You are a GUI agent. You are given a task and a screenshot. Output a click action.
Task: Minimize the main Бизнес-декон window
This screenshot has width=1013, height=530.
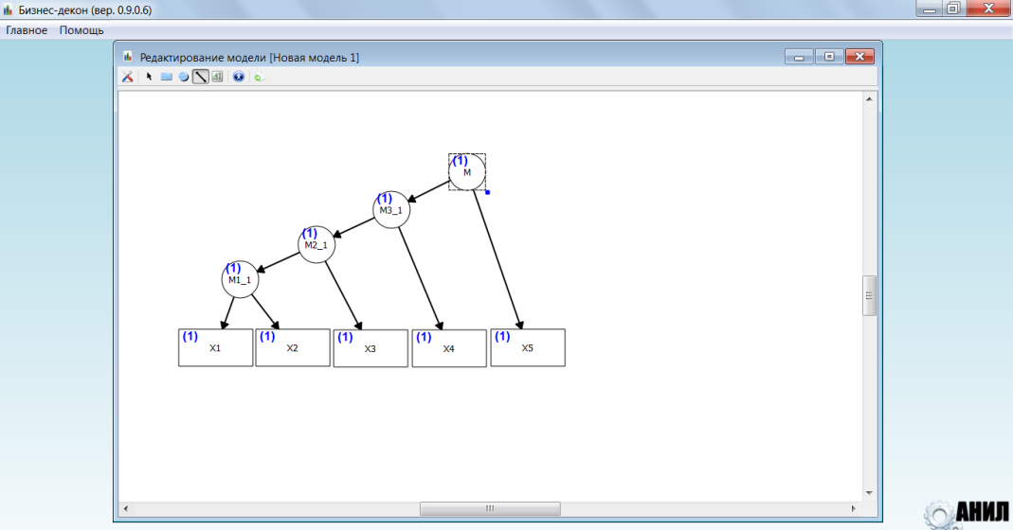930,9
